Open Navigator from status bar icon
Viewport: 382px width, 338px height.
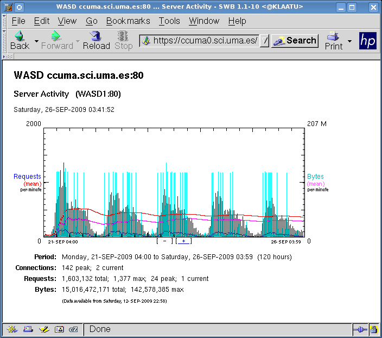tap(12, 329)
